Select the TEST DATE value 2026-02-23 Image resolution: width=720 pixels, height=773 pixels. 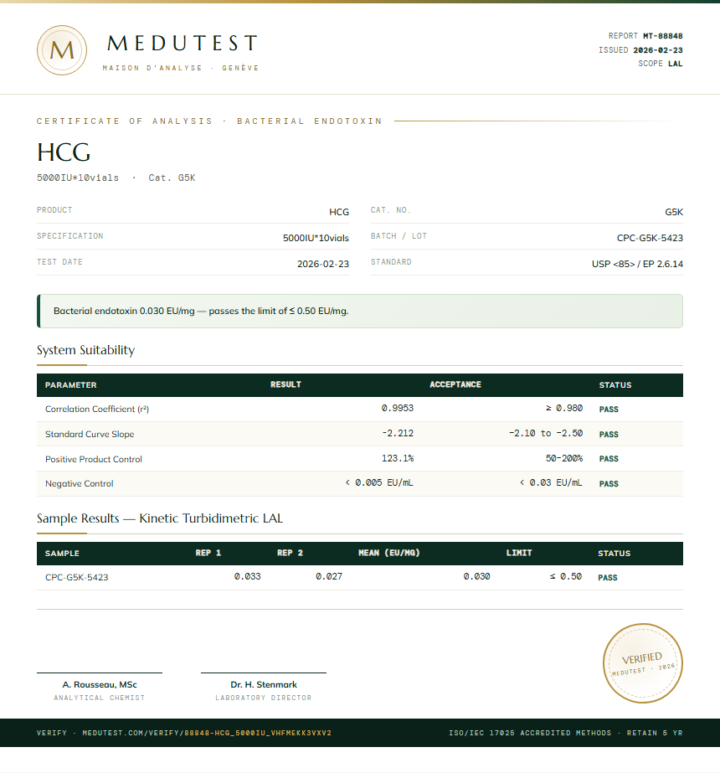(323, 265)
